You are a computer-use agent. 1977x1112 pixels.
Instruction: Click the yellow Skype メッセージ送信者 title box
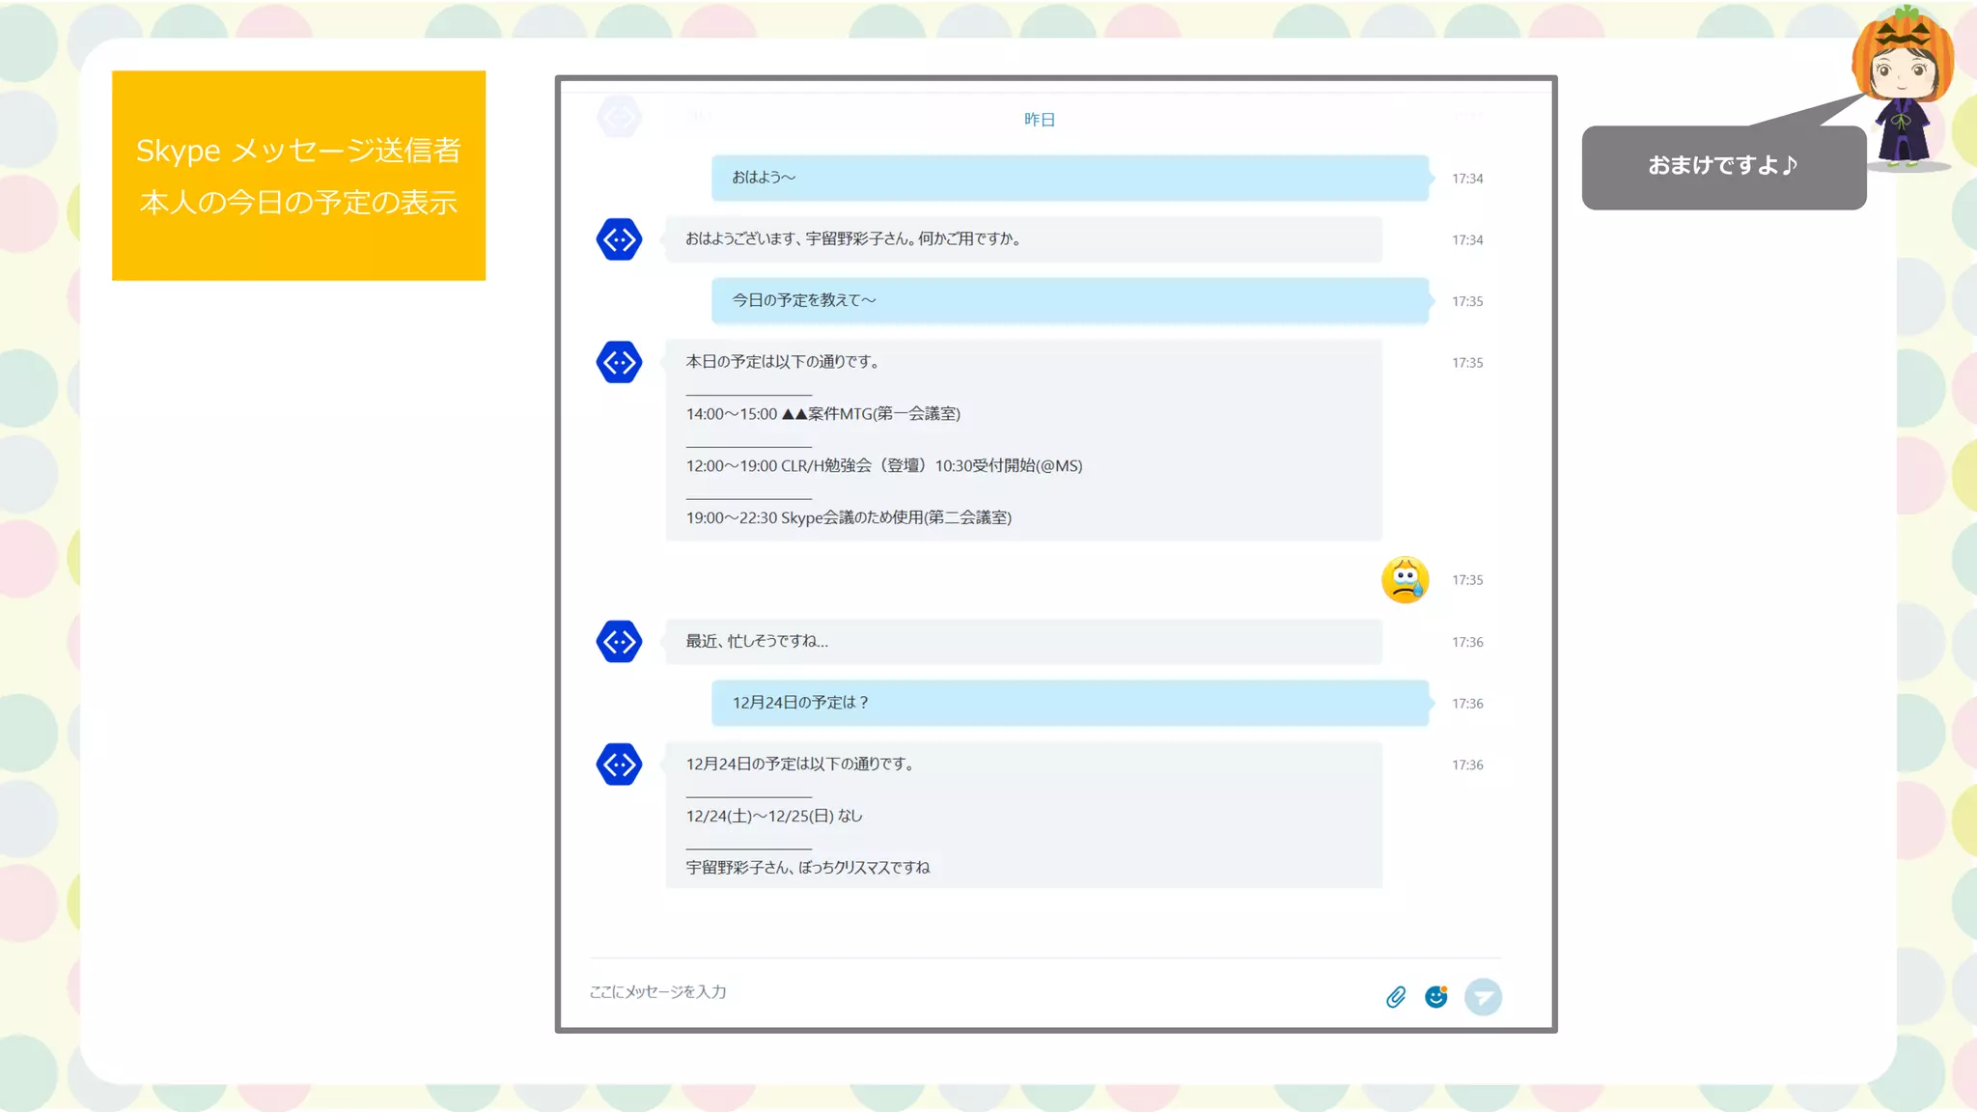(x=298, y=176)
